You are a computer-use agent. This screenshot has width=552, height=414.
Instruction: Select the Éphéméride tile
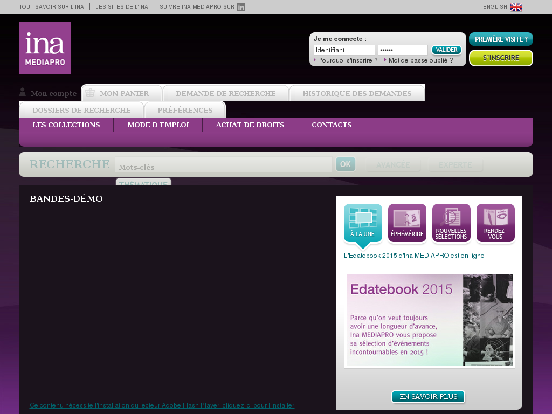[408, 223]
